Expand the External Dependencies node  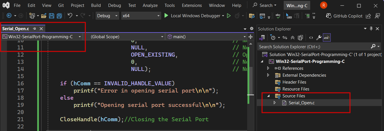click(x=268, y=75)
